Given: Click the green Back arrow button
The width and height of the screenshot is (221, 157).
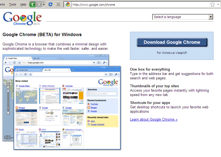Looking at the screenshot, I should coord(33,4).
